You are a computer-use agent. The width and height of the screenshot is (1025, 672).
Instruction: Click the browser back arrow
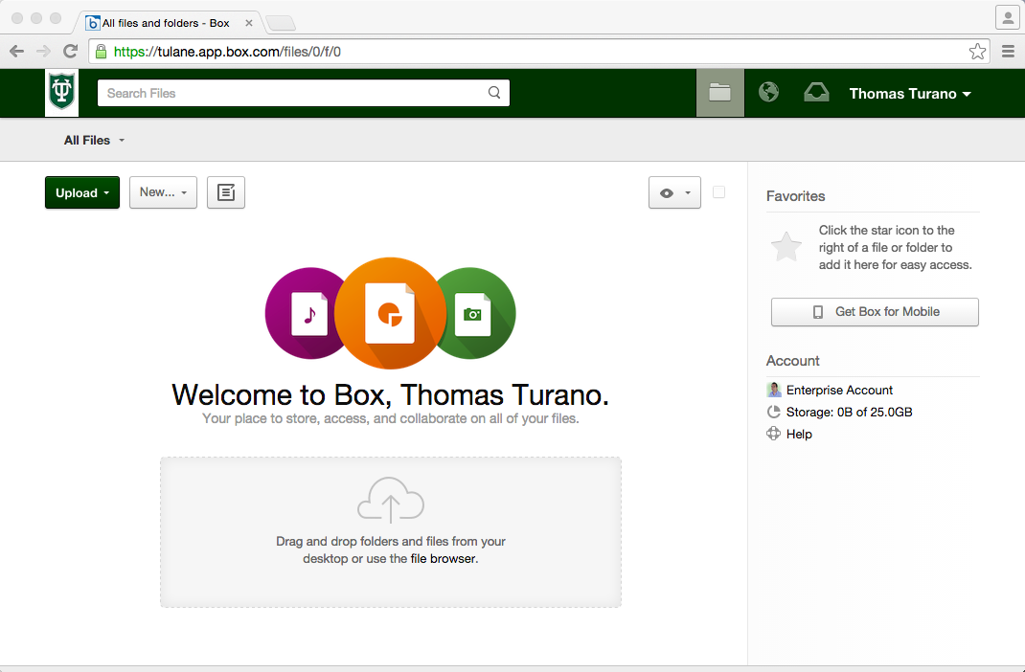point(17,52)
